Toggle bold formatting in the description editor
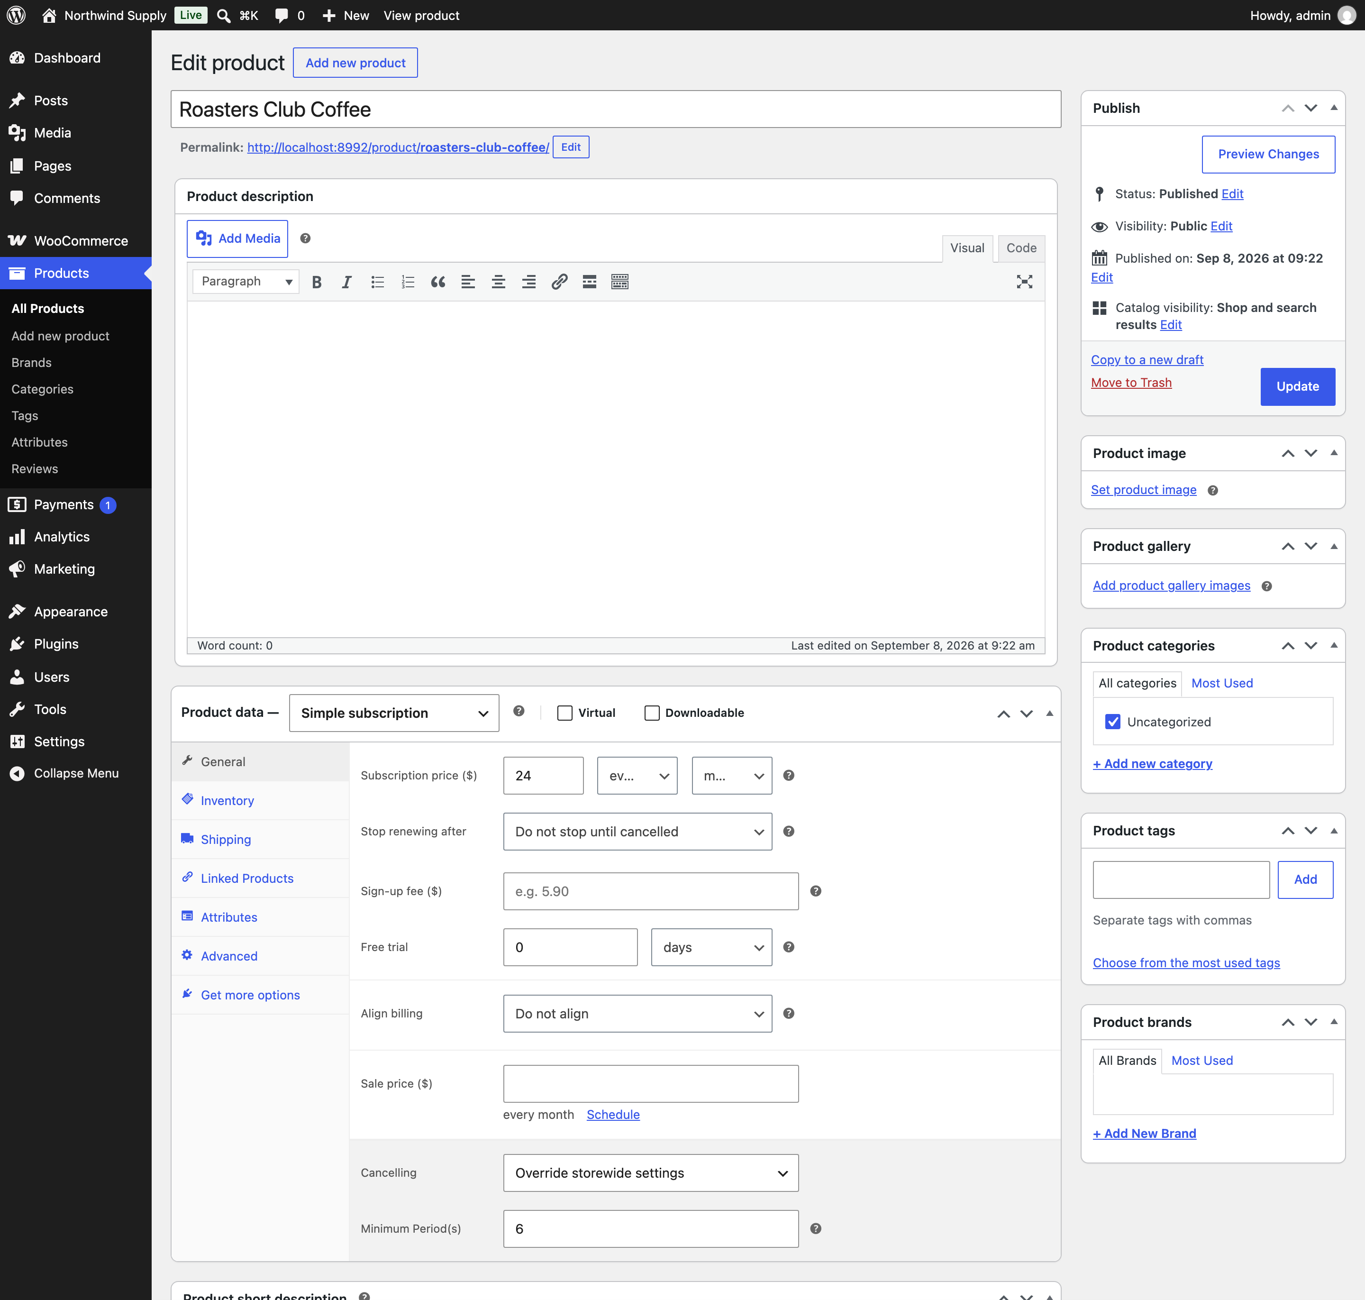The image size is (1365, 1300). click(x=317, y=281)
